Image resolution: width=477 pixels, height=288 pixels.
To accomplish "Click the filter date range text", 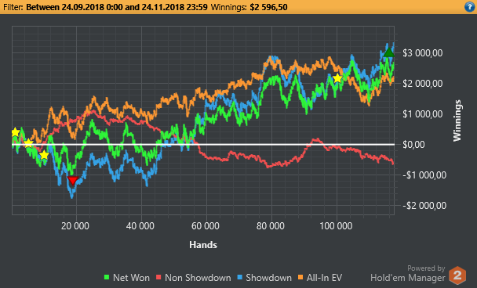I will click(117, 7).
